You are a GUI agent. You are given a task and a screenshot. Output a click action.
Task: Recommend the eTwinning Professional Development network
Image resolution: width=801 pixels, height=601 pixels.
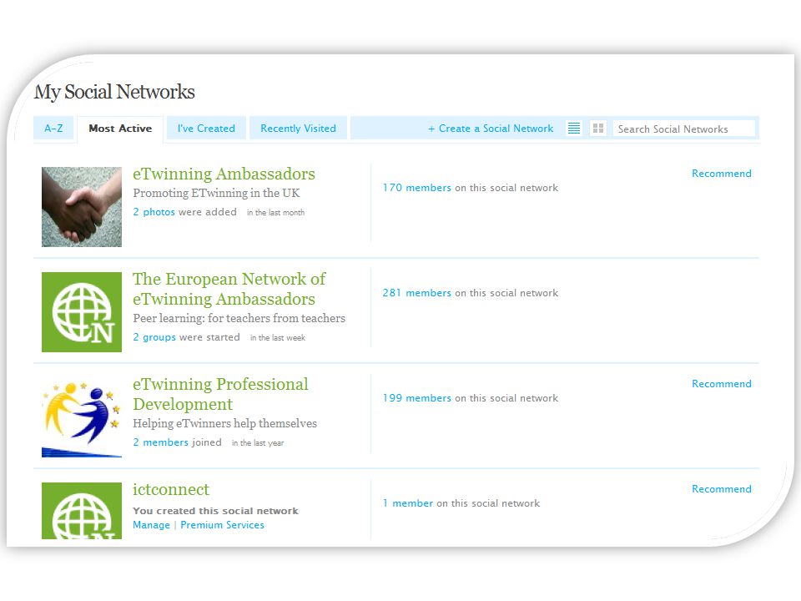721,383
